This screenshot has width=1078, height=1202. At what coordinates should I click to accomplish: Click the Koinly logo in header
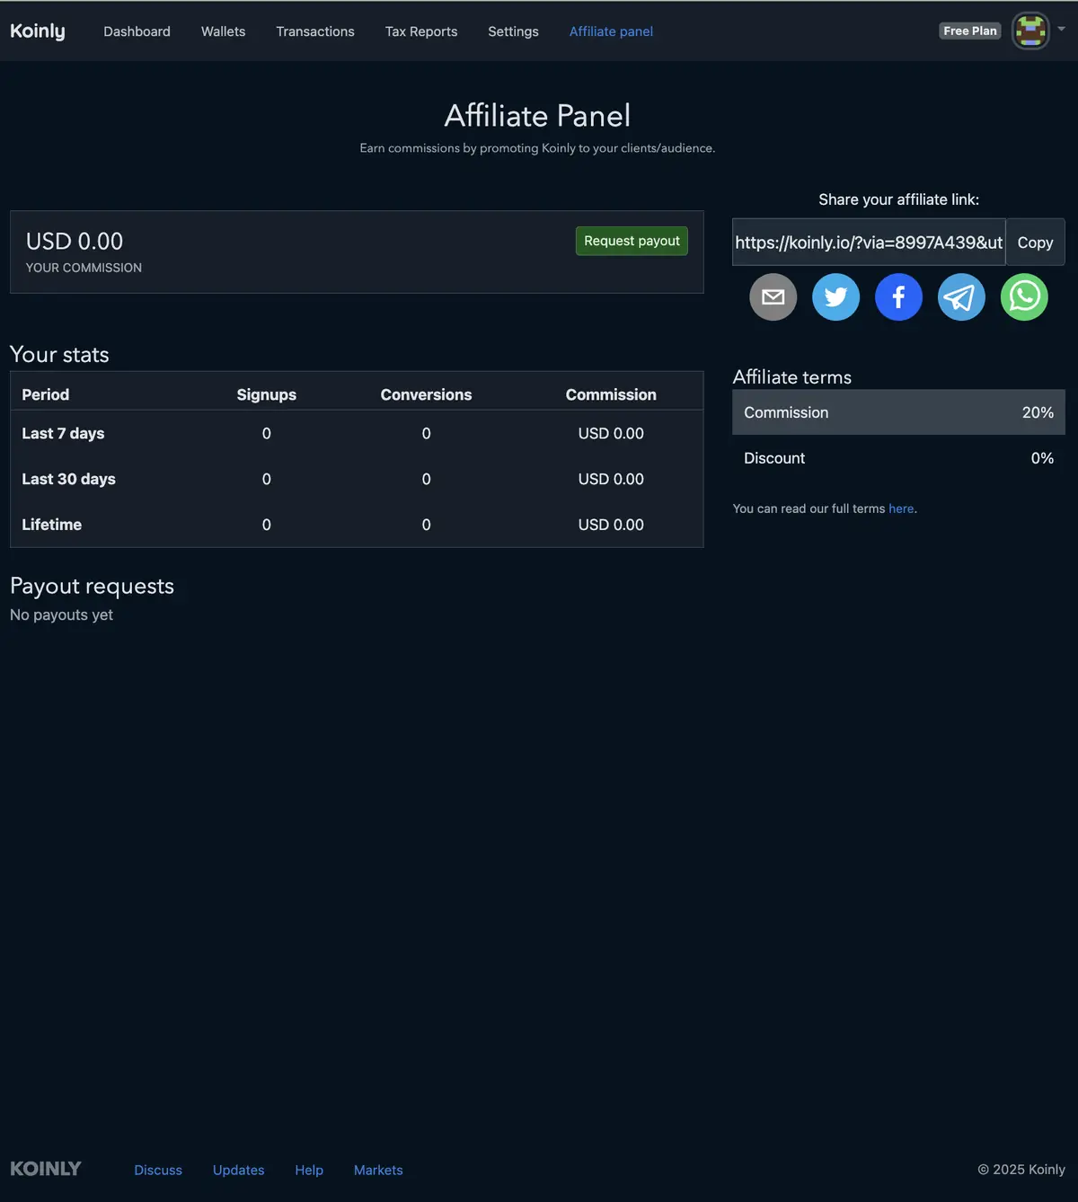point(38,31)
